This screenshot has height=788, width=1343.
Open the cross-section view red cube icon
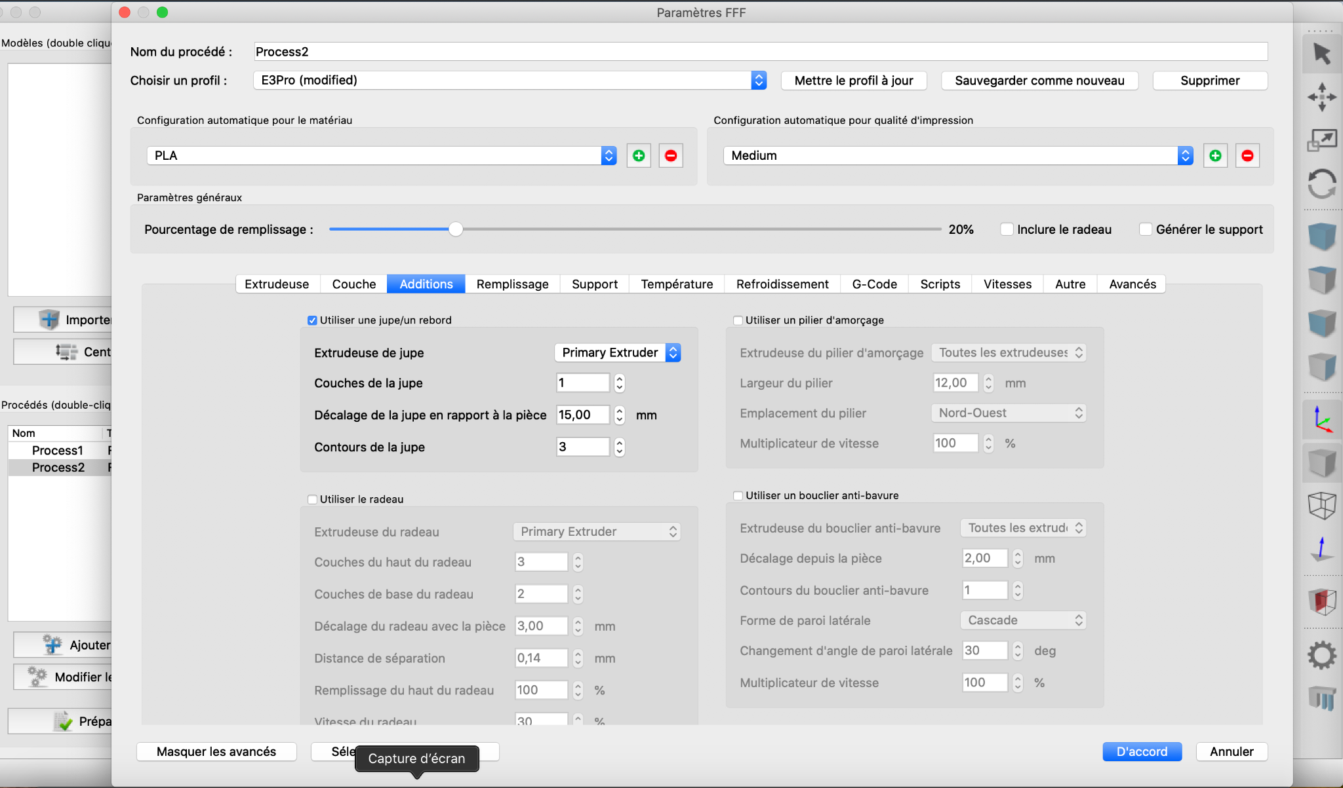1321,601
